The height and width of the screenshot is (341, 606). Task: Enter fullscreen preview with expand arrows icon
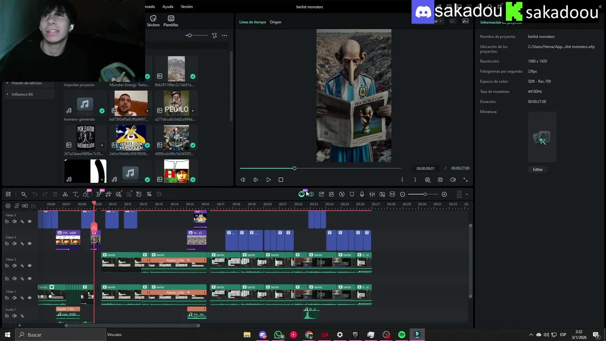point(465,180)
